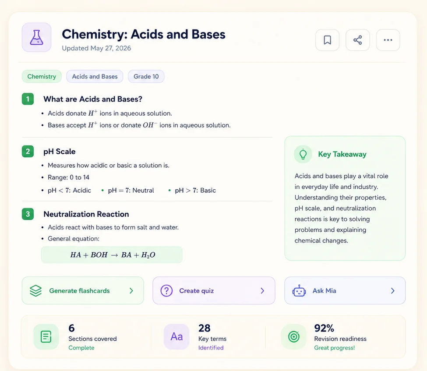
Task: Click section number 2 badge
Action: pyautogui.click(x=28, y=152)
